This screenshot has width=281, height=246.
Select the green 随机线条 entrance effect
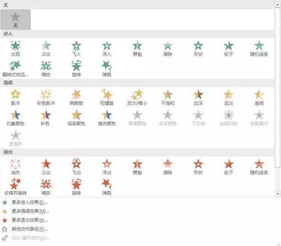(x=259, y=48)
